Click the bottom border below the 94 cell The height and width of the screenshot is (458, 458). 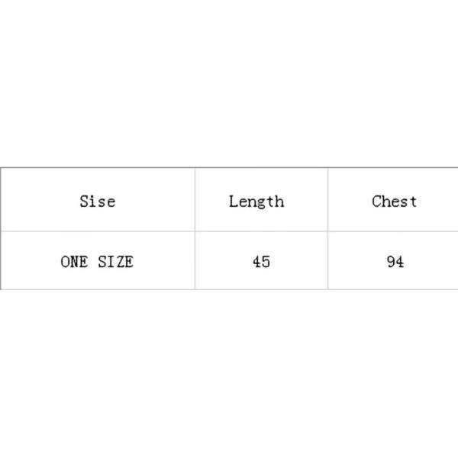[x=394, y=289]
